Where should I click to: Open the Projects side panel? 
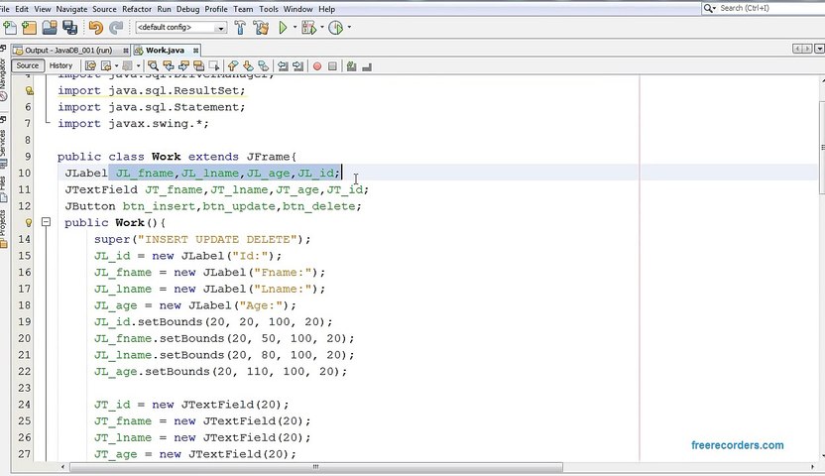pos(4,224)
